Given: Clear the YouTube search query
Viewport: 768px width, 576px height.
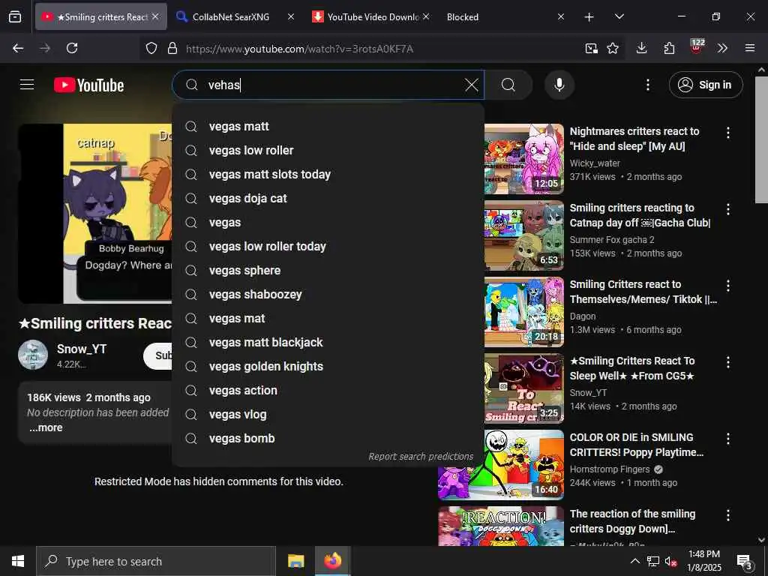Looking at the screenshot, I should click(x=472, y=85).
